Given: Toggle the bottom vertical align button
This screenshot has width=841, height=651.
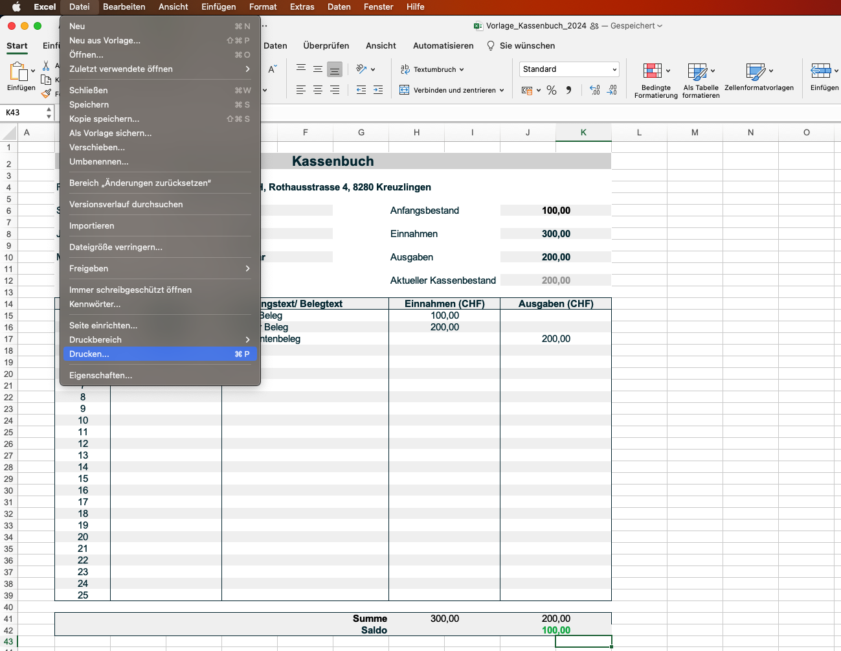Looking at the screenshot, I should click(335, 69).
